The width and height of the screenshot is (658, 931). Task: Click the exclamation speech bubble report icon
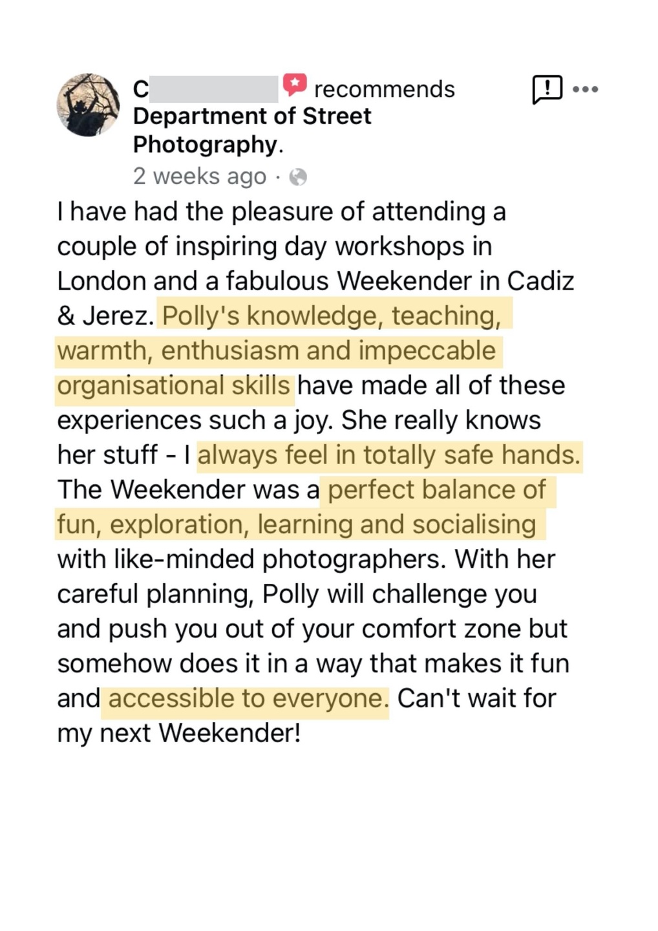click(x=547, y=89)
